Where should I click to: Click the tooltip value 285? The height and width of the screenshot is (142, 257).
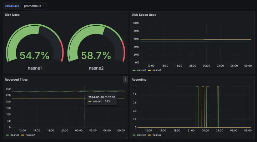(x=107, y=101)
